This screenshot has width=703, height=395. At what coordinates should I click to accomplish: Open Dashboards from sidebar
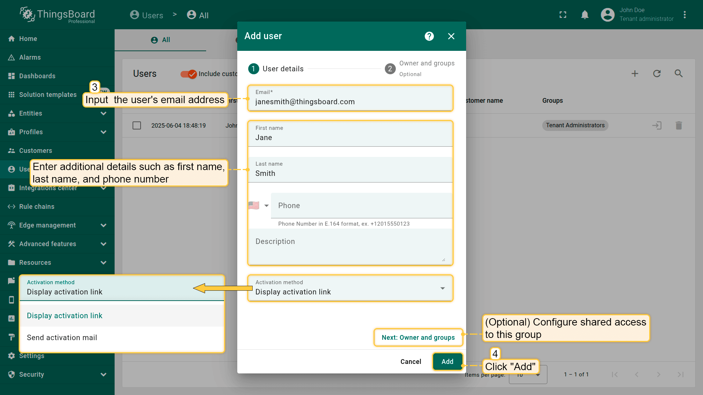click(x=37, y=76)
